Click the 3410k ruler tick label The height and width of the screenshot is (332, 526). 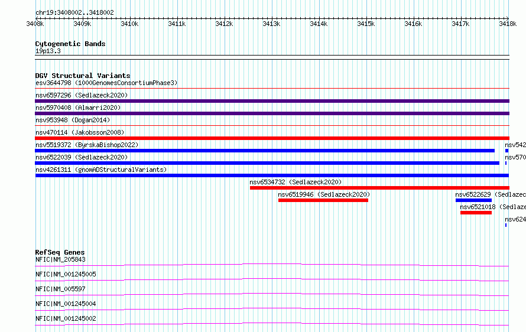(x=129, y=24)
